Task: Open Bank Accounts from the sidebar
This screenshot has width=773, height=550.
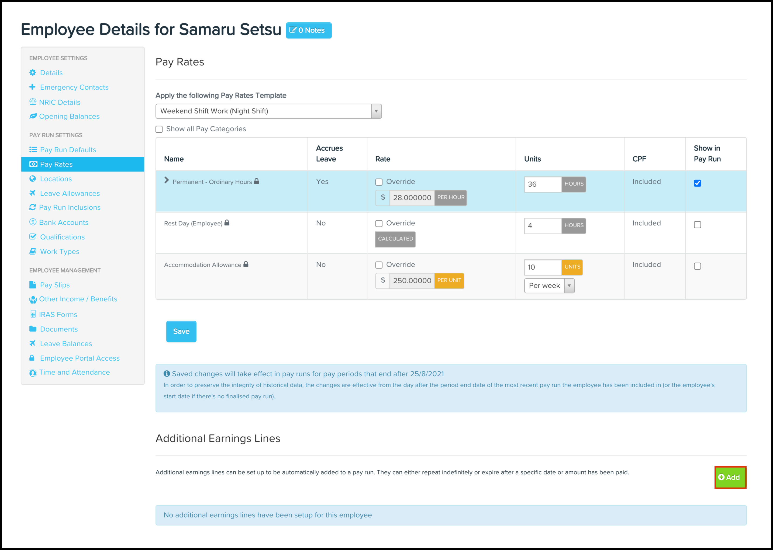Action: [x=63, y=222]
